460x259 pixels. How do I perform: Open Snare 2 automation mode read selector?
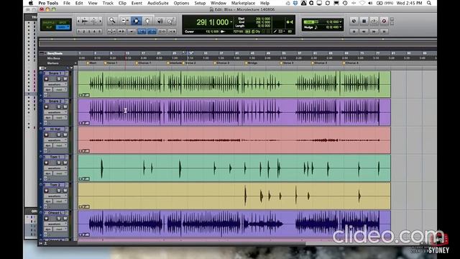(60, 117)
